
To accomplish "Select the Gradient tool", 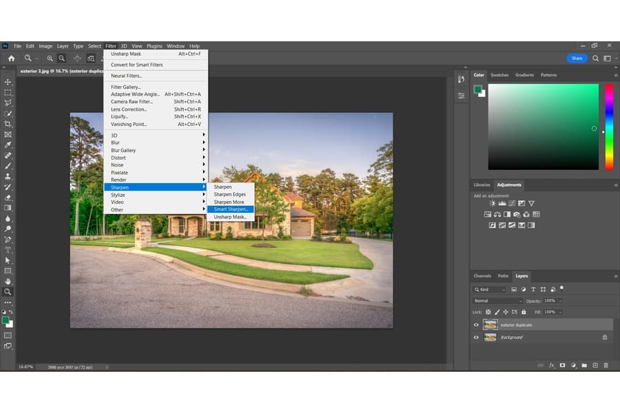I will [x=8, y=208].
